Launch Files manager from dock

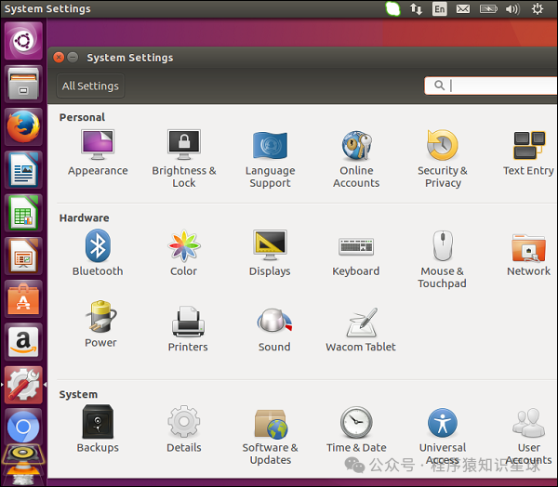point(23,84)
